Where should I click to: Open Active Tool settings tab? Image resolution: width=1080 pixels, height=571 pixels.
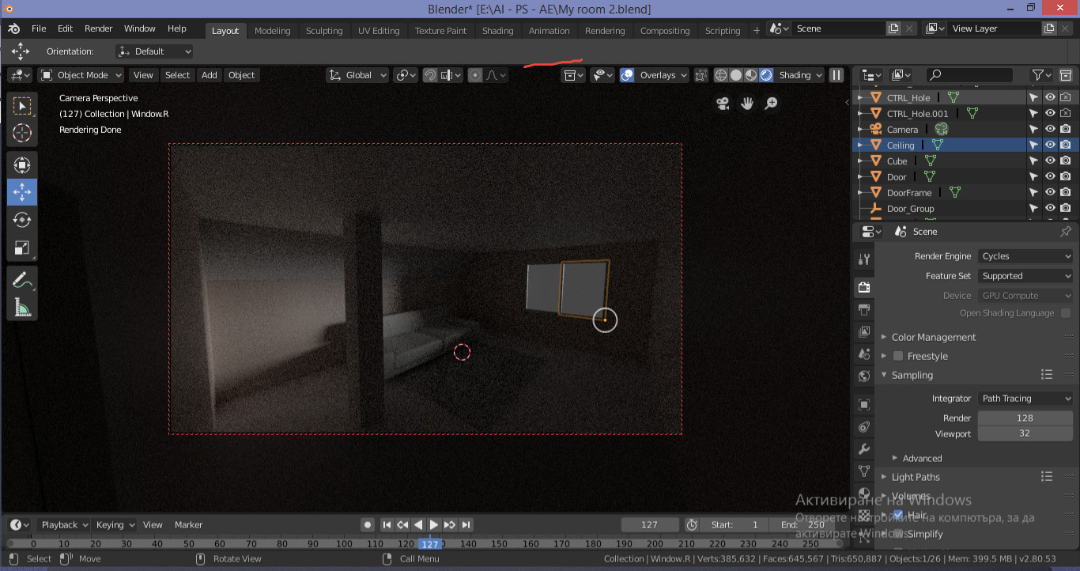point(864,259)
